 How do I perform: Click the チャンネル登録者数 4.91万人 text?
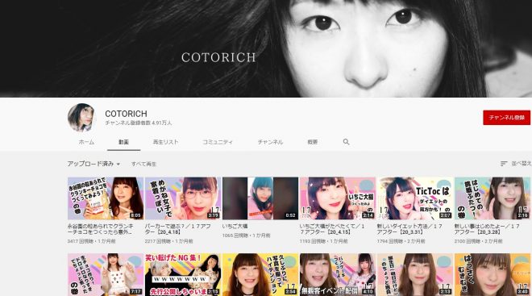pyautogui.click(x=139, y=123)
